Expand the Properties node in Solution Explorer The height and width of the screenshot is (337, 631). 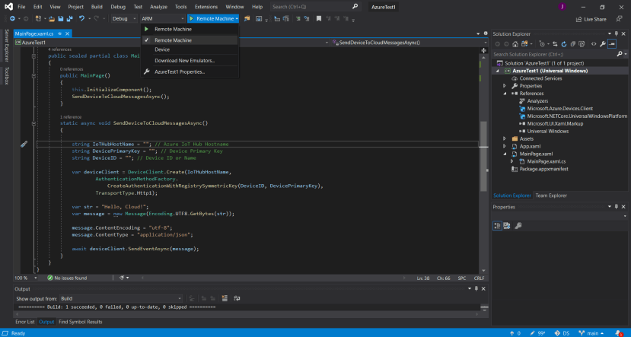point(504,86)
